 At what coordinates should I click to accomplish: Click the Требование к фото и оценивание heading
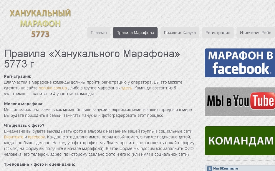tap(39, 164)
